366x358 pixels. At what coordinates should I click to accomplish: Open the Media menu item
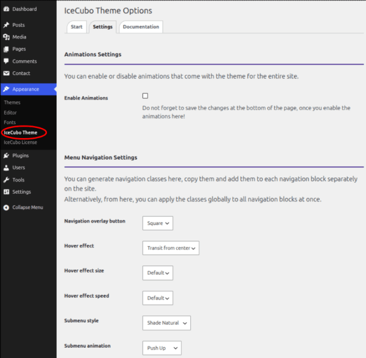(x=28, y=37)
